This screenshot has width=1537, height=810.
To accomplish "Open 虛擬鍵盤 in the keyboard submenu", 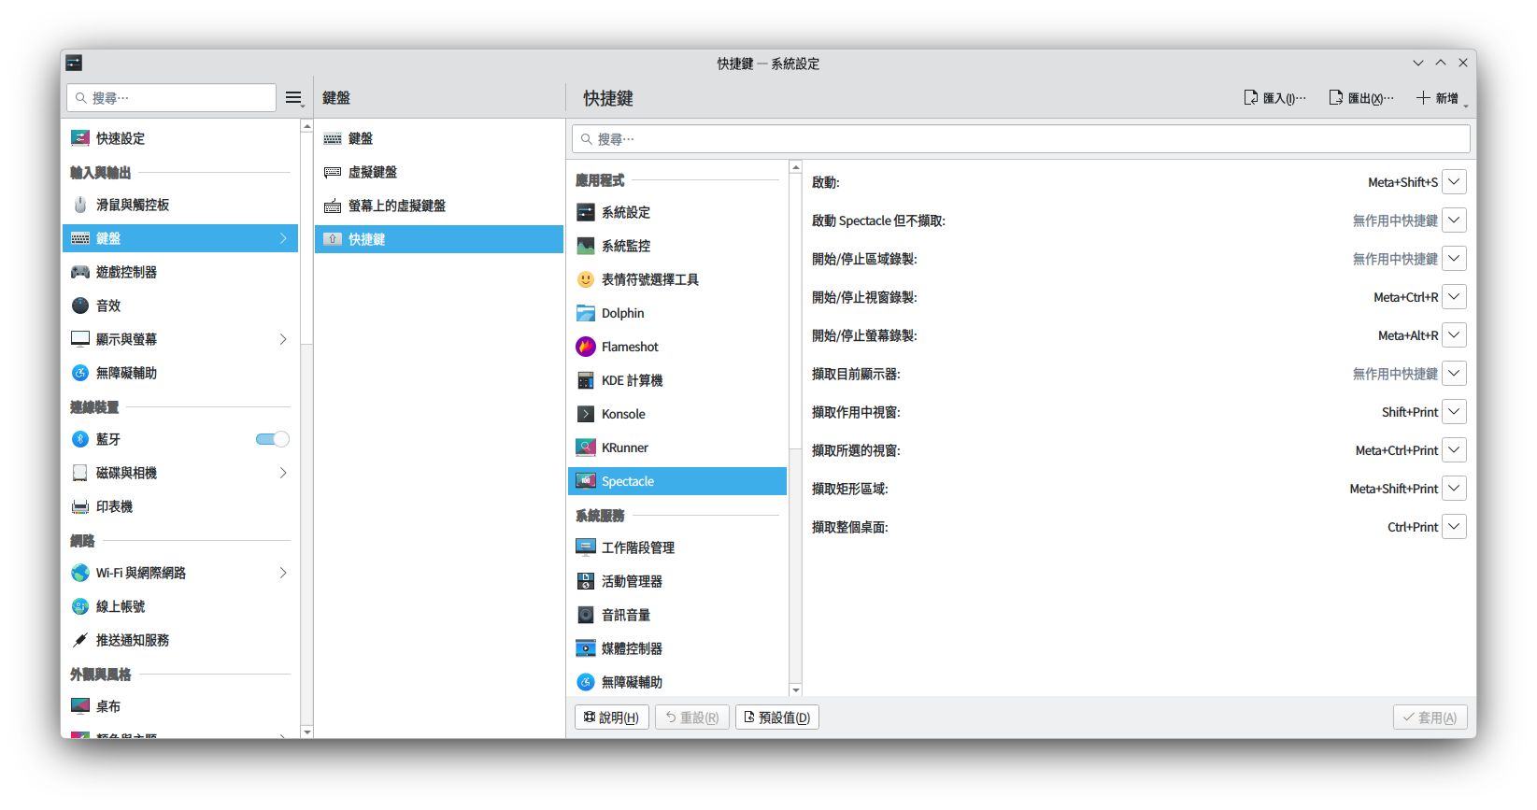I will pyautogui.click(x=439, y=172).
